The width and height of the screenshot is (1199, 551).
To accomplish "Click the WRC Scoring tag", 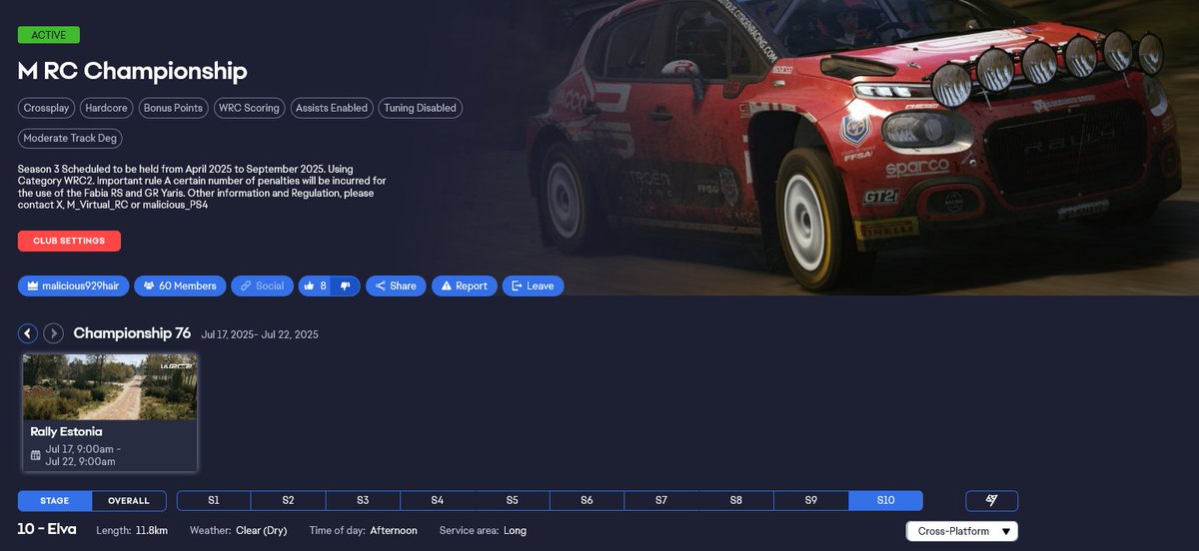I will pos(249,108).
